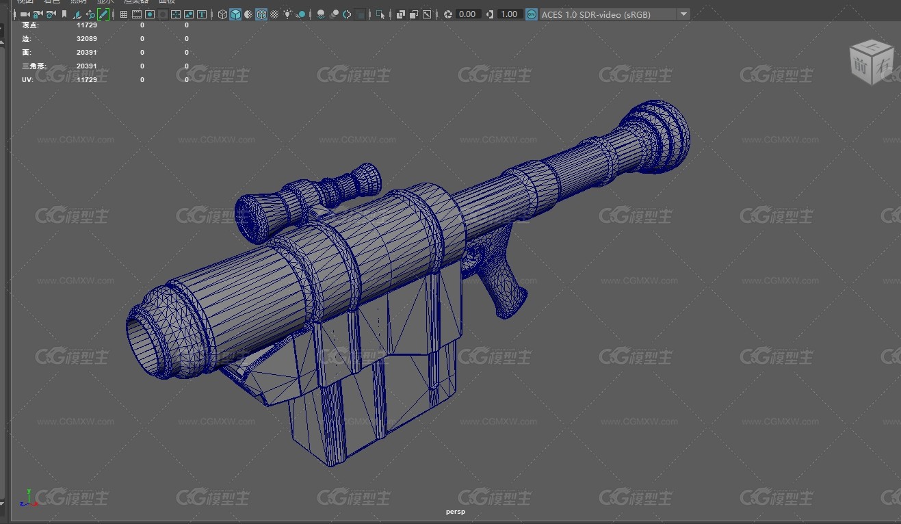The image size is (901, 524).
Task: Click the exposure value field 0.00
Action: click(468, 14)
